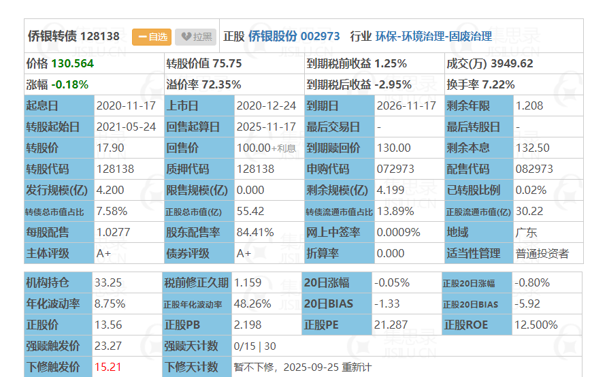The image size is (607, 377).
Task: Click 税前修正久期 value 1.159
Action: click(x=248, y=282)
